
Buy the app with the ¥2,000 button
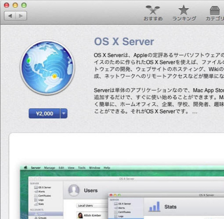[44, 113]
